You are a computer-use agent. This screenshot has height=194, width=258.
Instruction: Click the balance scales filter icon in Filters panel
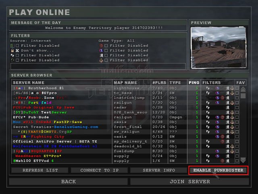coord(101,60)
